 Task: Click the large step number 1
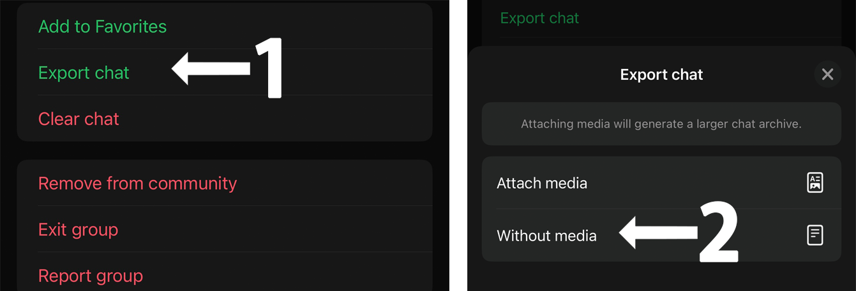pos(268,68)
